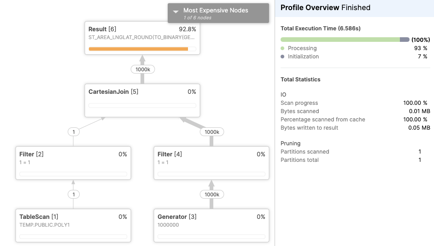The image size is (434, 246).
Task: Click the row-count 1 label above TableScan
Action: (x=73, y=195)
